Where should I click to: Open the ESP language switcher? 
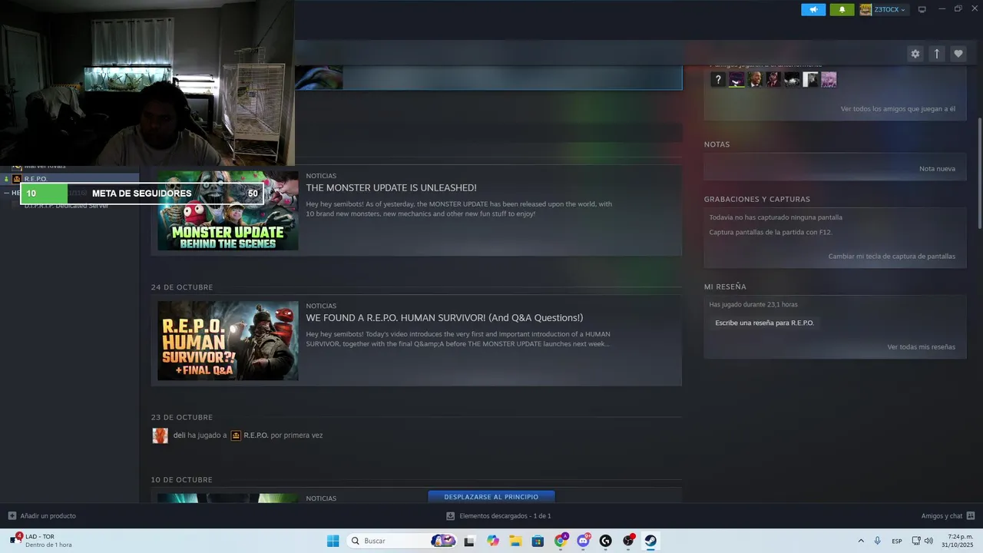tap(897, 541)
